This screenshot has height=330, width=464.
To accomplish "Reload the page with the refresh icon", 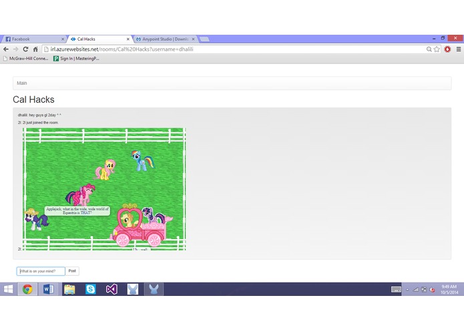I will 25,49.
